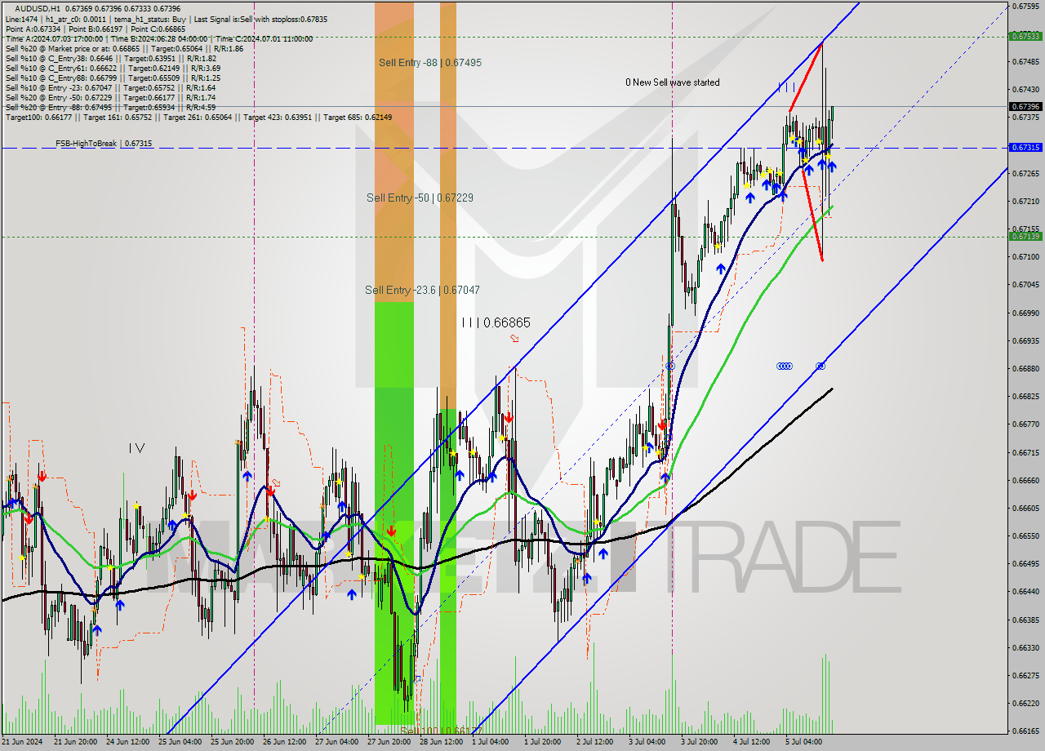Screen dimensions: 1045x751
Task: Click the 'Sell %20 @ Entry -88' line
Action: click(110, 107)
